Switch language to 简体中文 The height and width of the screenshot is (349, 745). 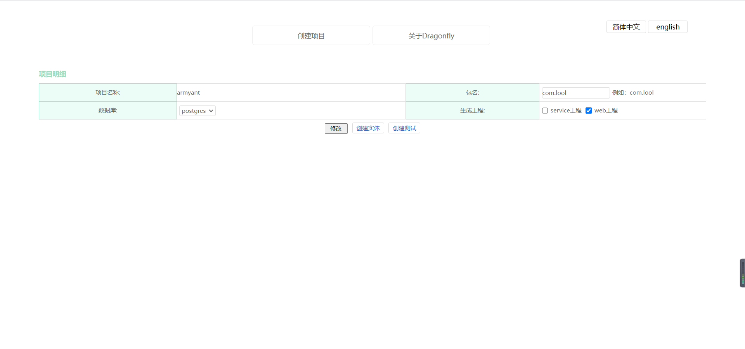(x=626, y=27)
